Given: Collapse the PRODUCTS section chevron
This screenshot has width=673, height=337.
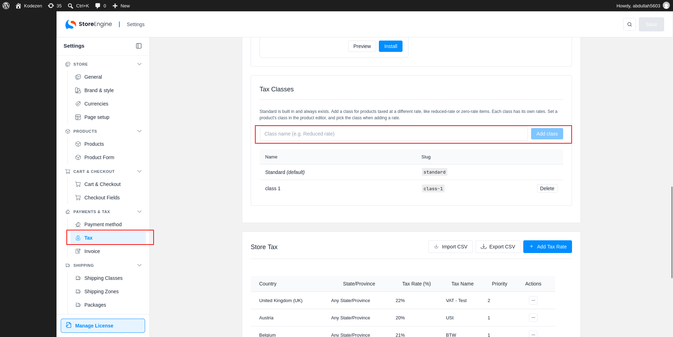Looking at the screenshot, I should point(139,131).
